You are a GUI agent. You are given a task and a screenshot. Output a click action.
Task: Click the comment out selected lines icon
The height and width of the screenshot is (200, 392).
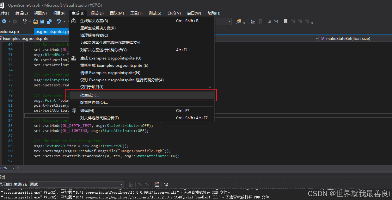pos(269,22)
